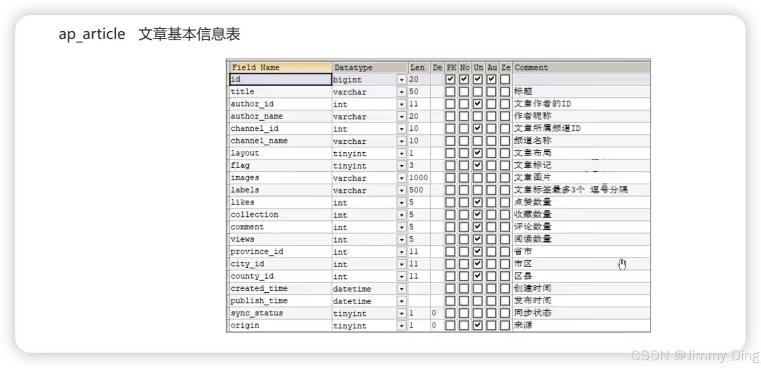Screen dimensions: 761x368
Task: Open datatype dropdown for the flag field
Action: (401, 166)
